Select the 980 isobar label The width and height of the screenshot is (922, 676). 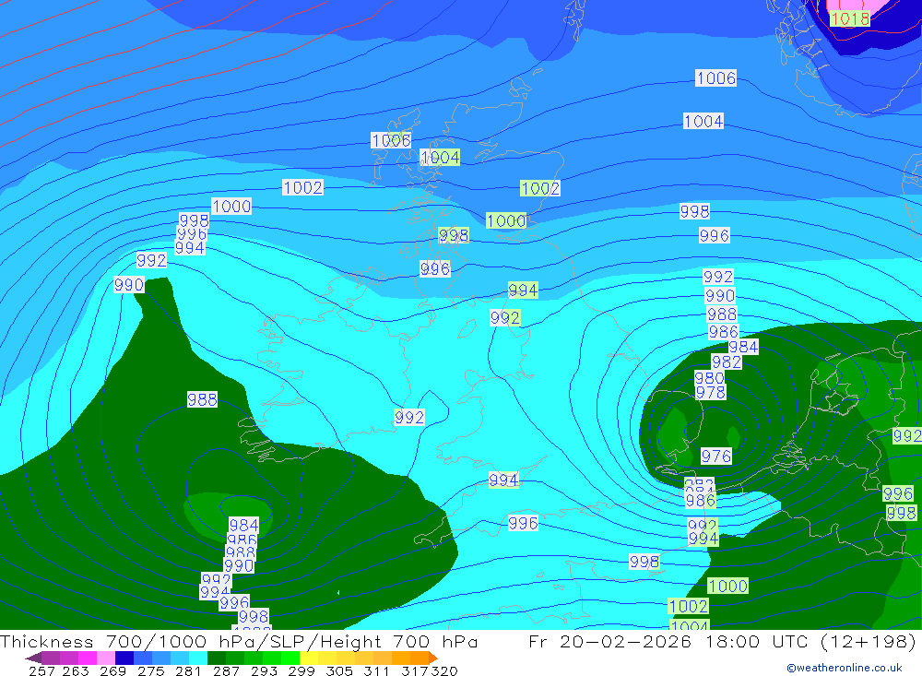coord(709,378)
